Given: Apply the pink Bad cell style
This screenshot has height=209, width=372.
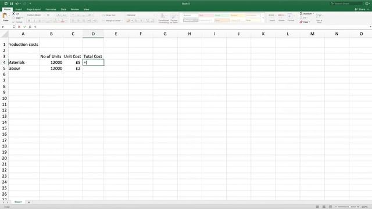Looking at the screenshot, I should click(206, 16).
